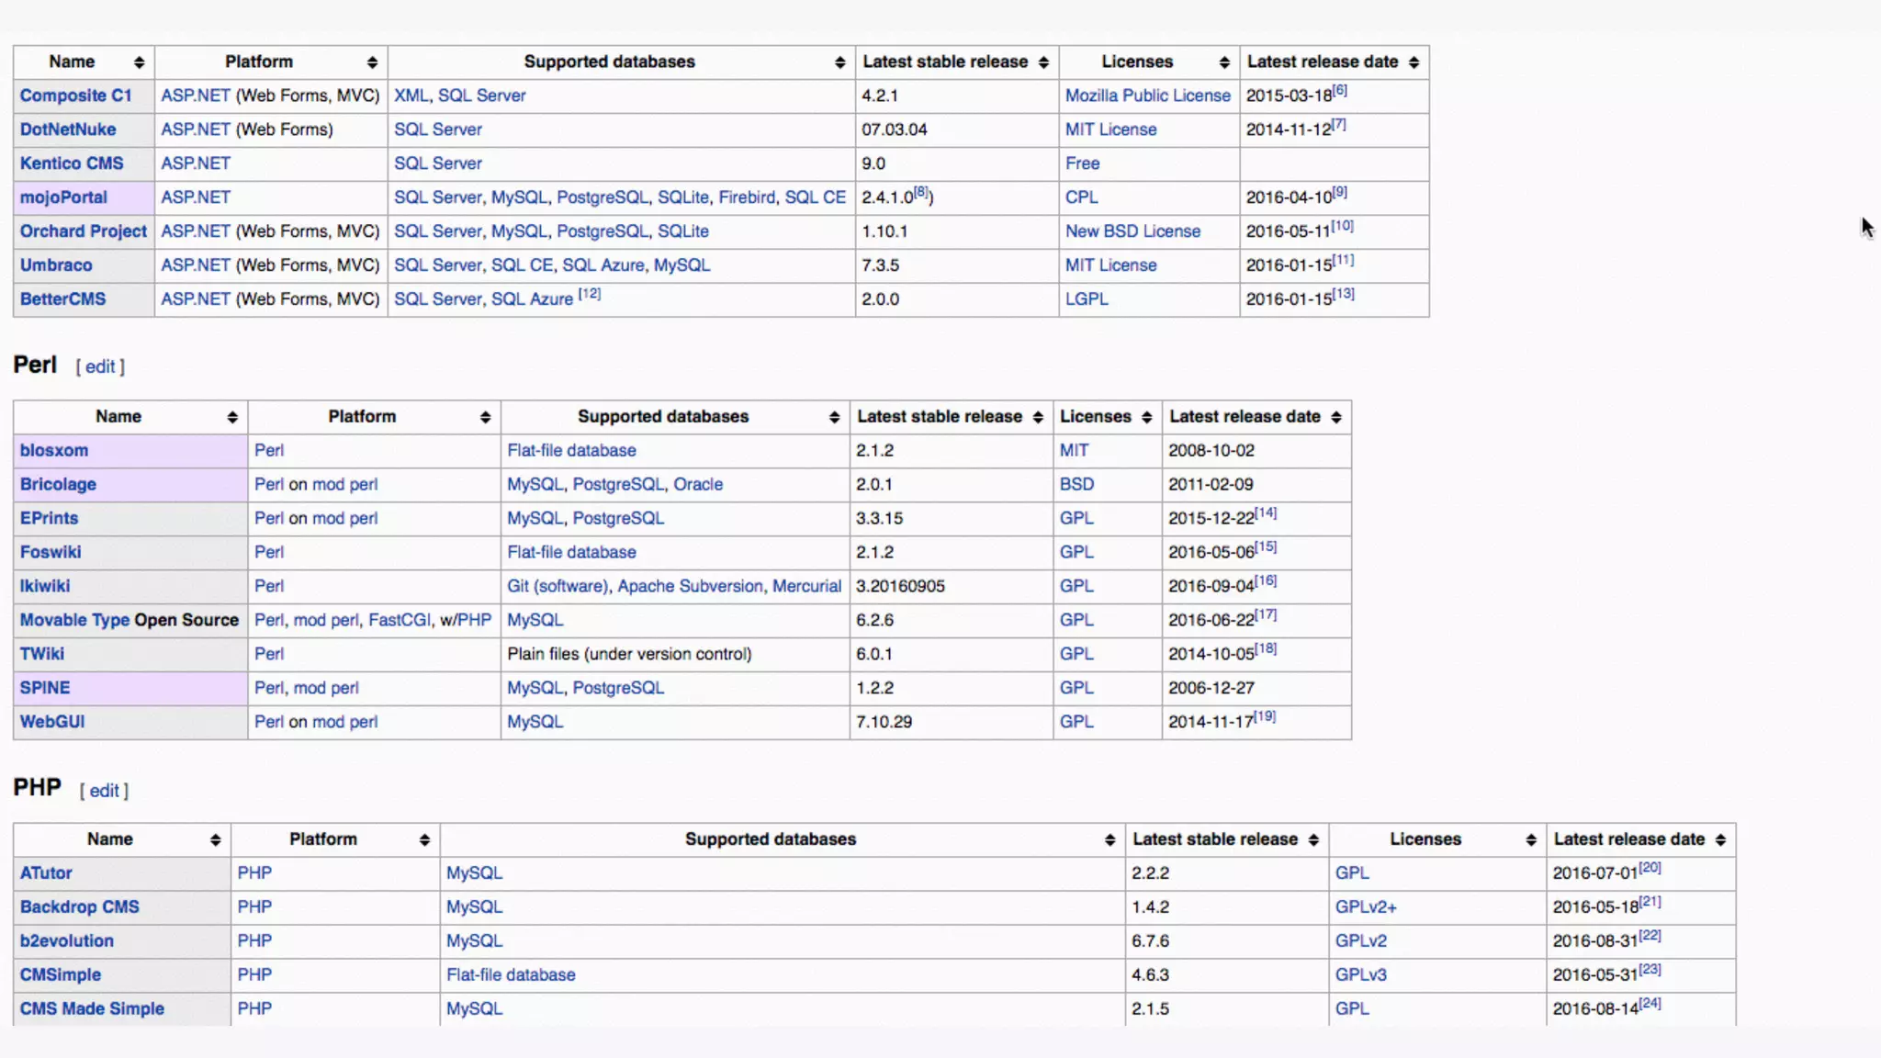The image size is (1881, 1058).
Task: Follow citation 16 next to Ikiwiki date
Action: click(1266, 580)
